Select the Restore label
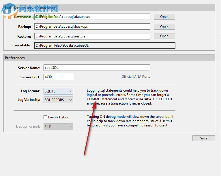 [x=24, y=37]
